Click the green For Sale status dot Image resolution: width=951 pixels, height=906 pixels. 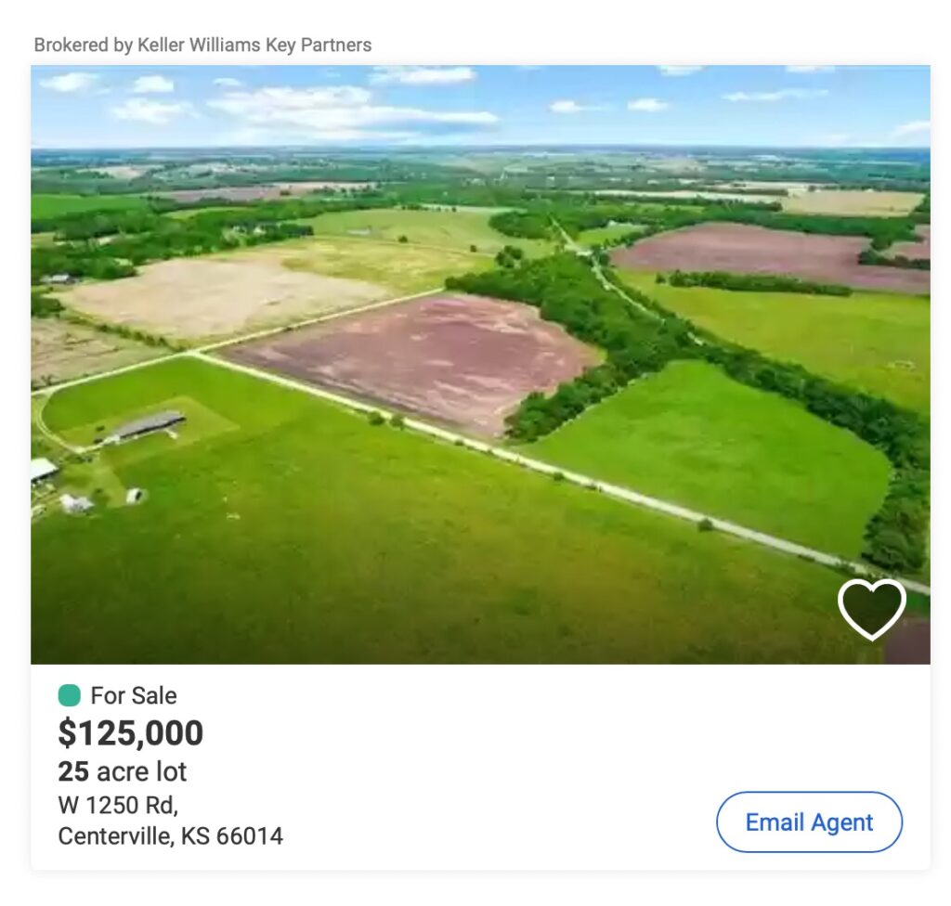pyautogui.click(x=69, y=695)
